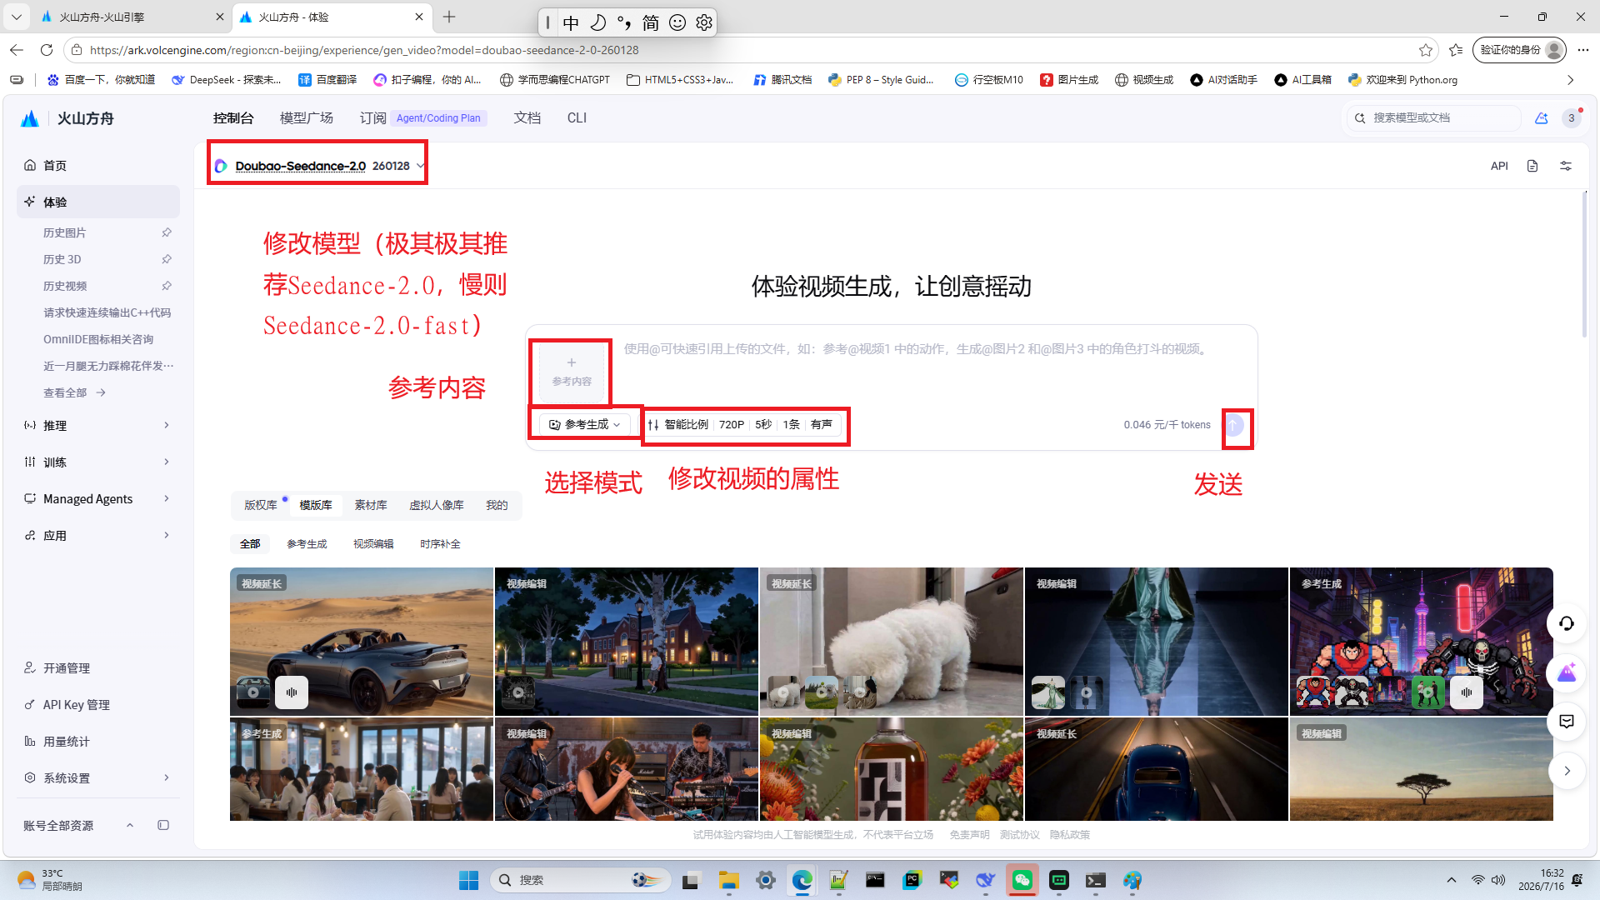This screenshot has height=900, width=1600.
Task: Pin the 历史视频 sidebar entry
Action: pos(167,286)
